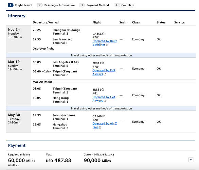Go to the Passenger Information step
Viewport: 199px width, 170px height.
59,5
